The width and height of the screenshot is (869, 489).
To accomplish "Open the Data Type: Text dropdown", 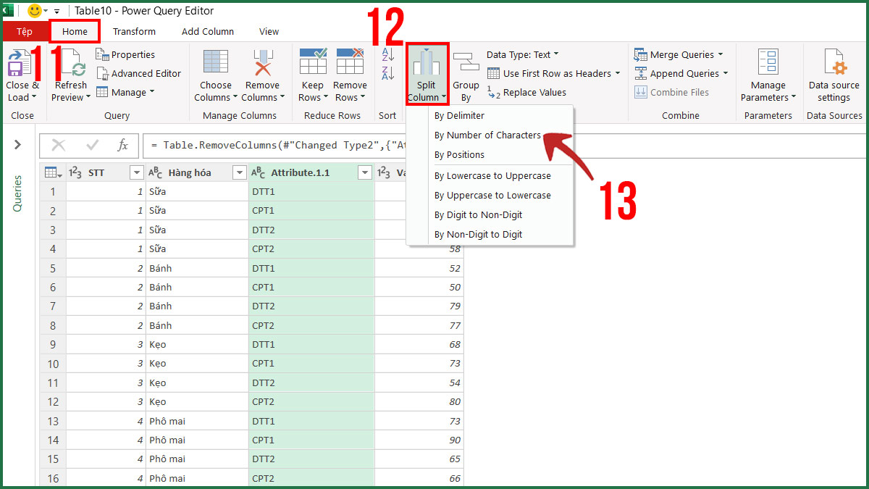I will tap(521, 54).
